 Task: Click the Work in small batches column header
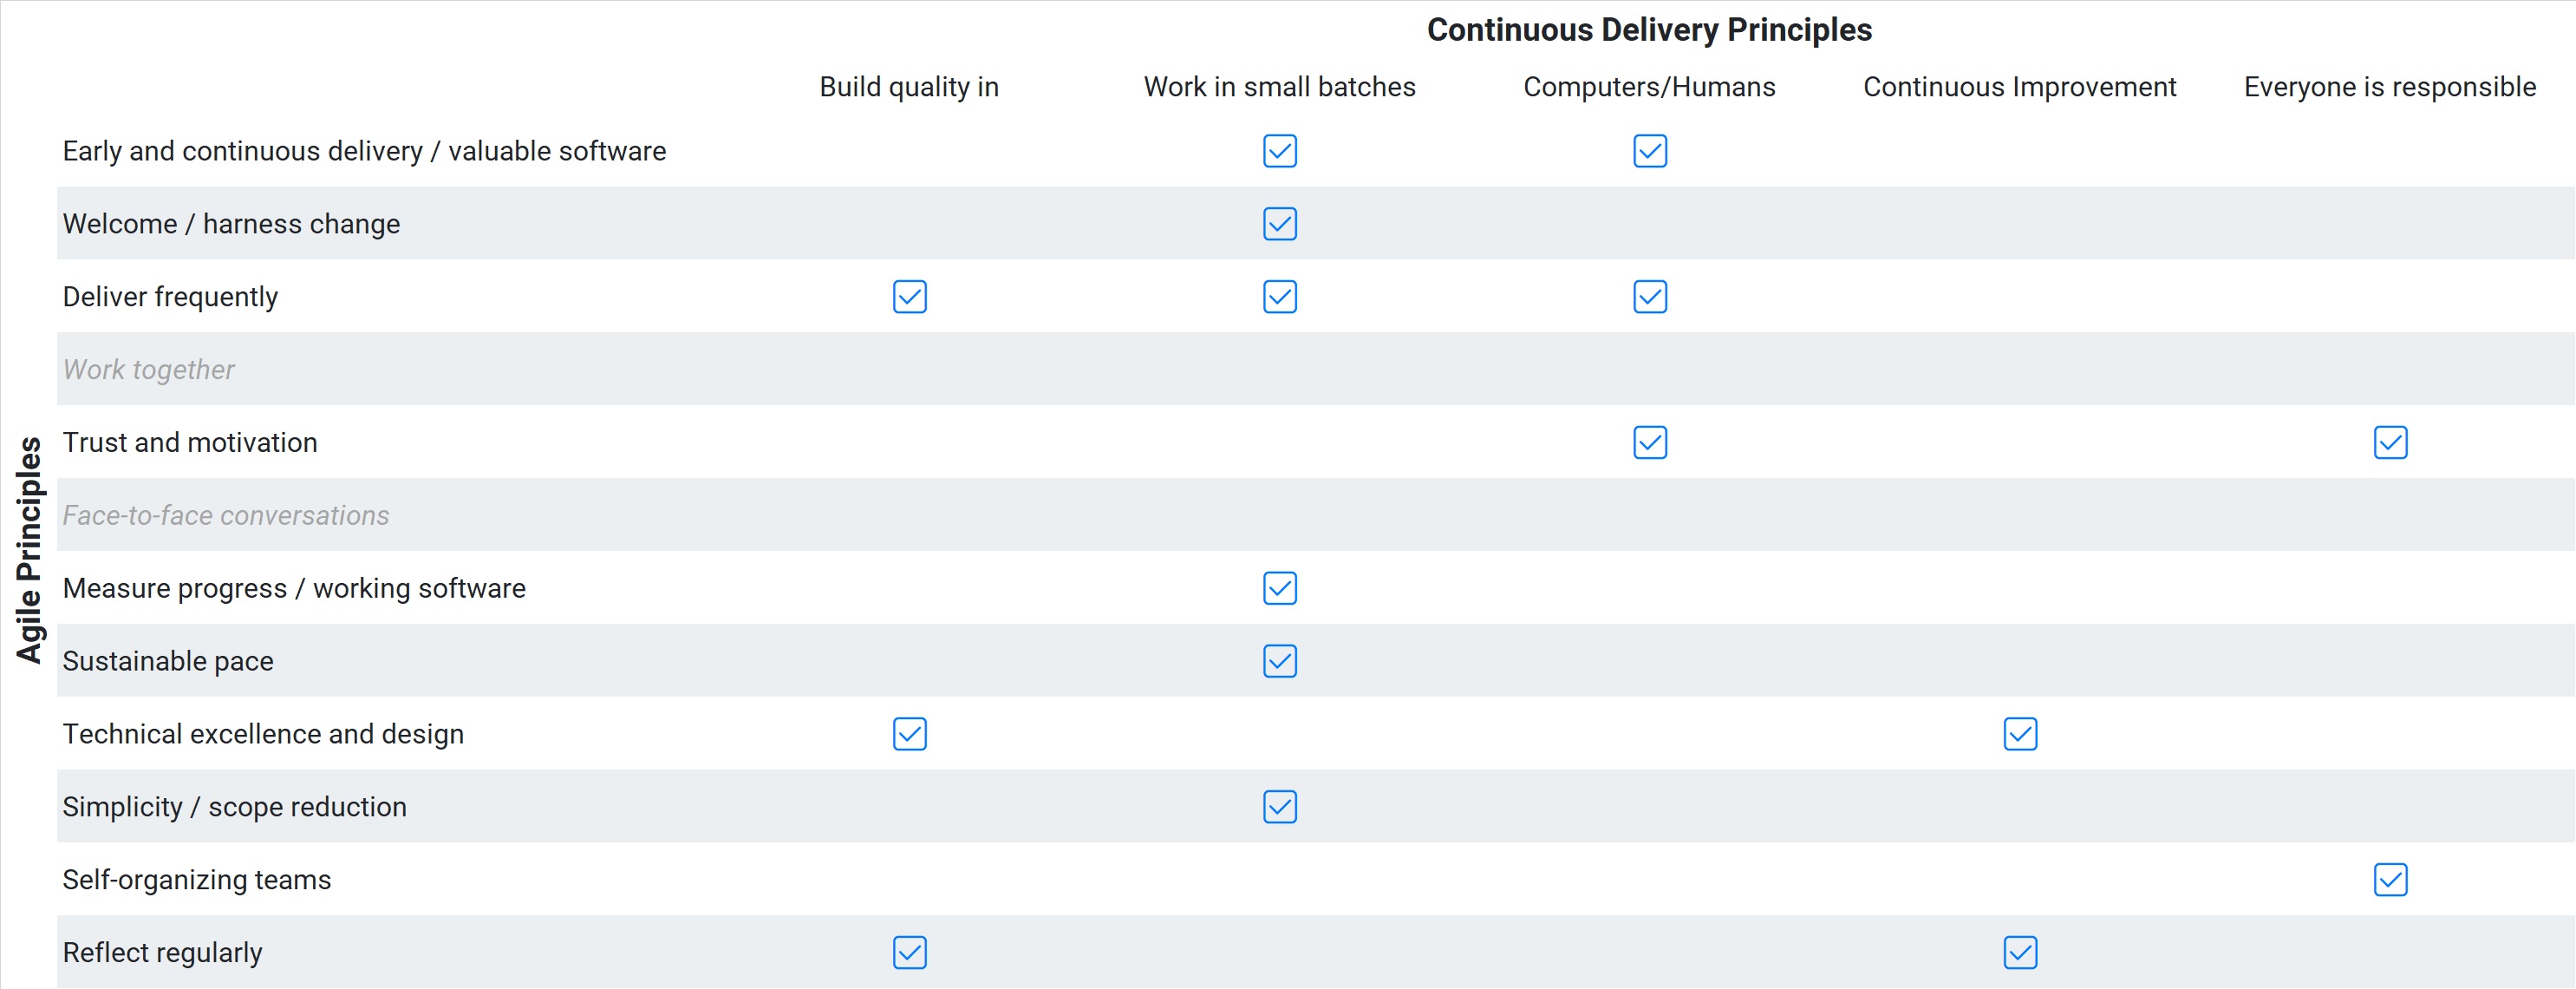(1280, 87)
